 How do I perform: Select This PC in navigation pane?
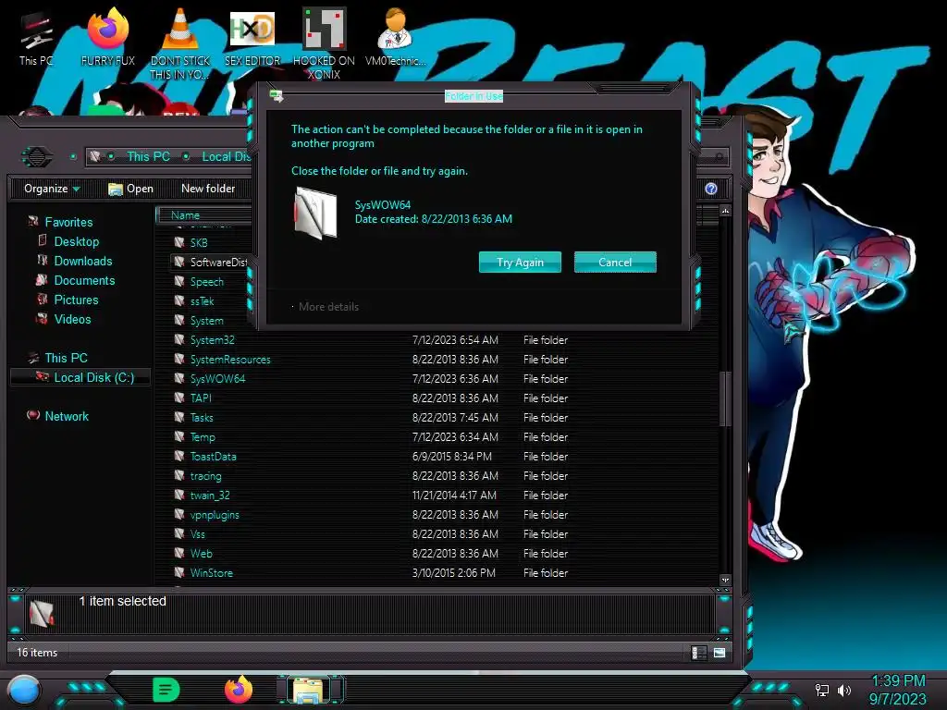(x=58, y=358)
